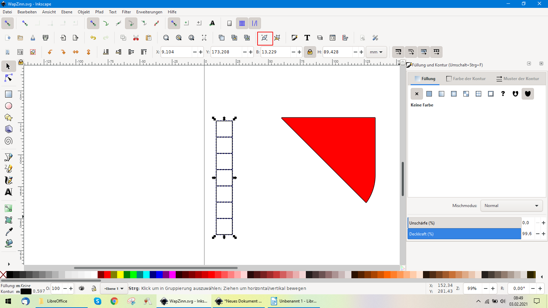Open the mm units dropdown
Viewport: 548px width, 308px height.
[x=376, y=52]
